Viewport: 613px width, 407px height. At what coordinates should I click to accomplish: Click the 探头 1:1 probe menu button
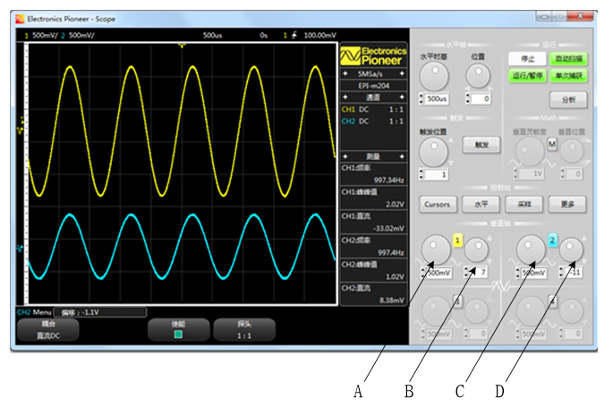(x=244, y=330)
